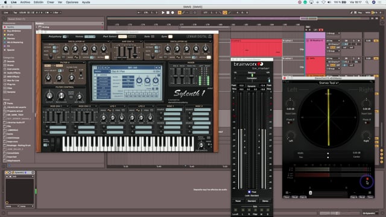Open Oscillator A1 section dropdown in Sylenth1
This screenshot has height=217, width=386.
click(108, 42)
